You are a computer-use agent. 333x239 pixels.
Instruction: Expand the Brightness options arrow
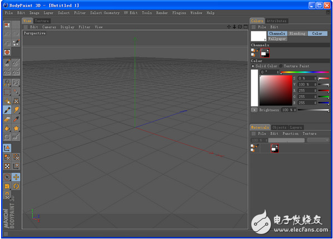point(253,110)
